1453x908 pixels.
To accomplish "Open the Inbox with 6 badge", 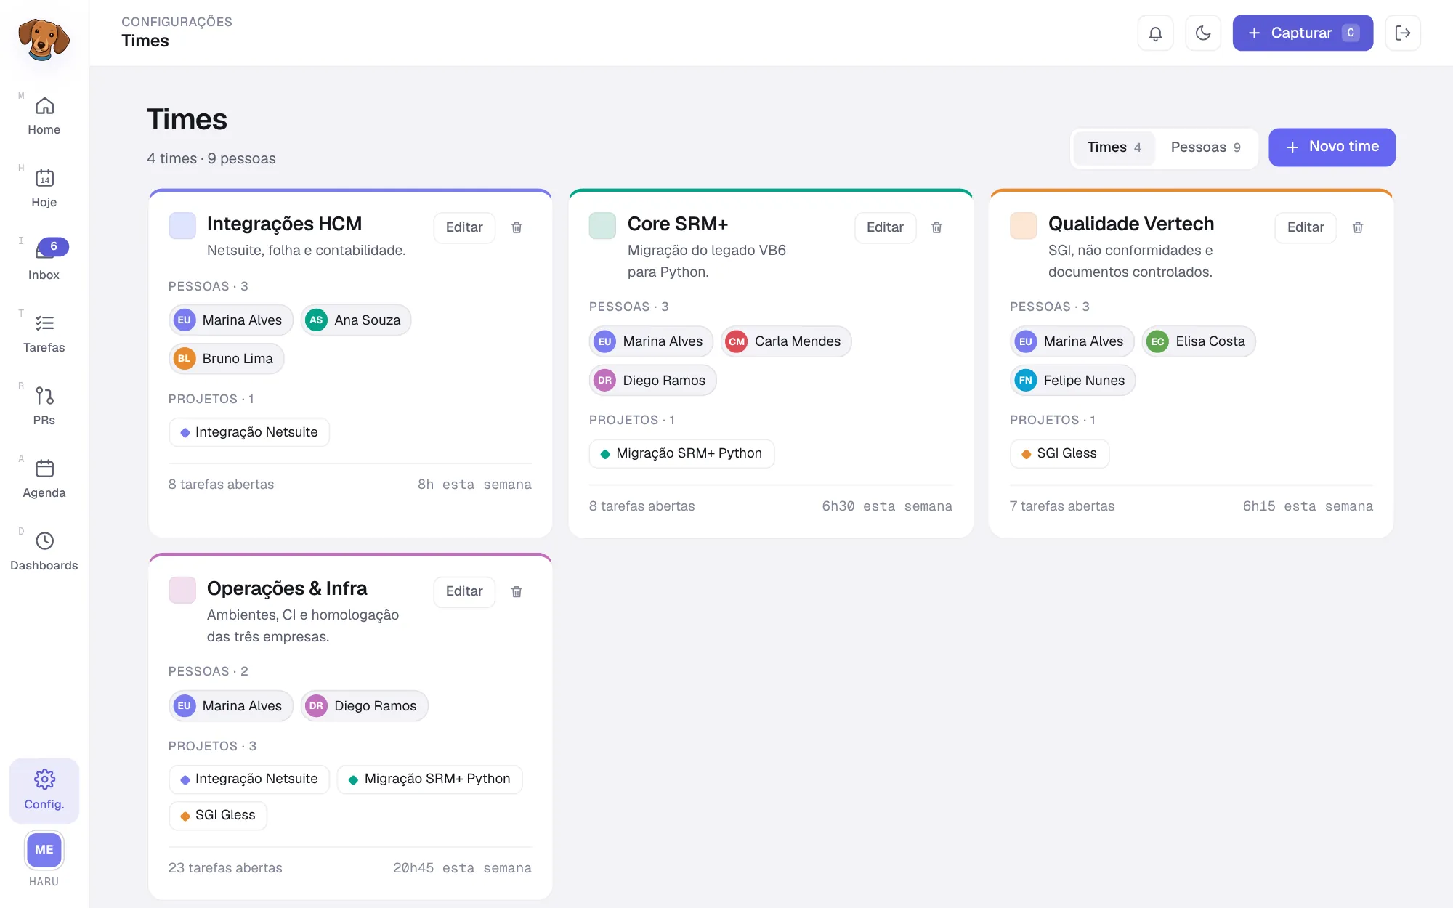I will point(44,261).
